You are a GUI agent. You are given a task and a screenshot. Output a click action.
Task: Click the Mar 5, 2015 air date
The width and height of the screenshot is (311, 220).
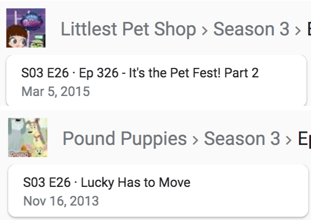tap(55, 91)
